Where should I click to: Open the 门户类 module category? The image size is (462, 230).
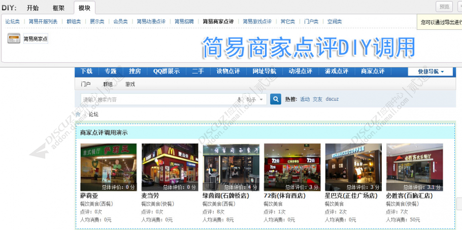311,21
